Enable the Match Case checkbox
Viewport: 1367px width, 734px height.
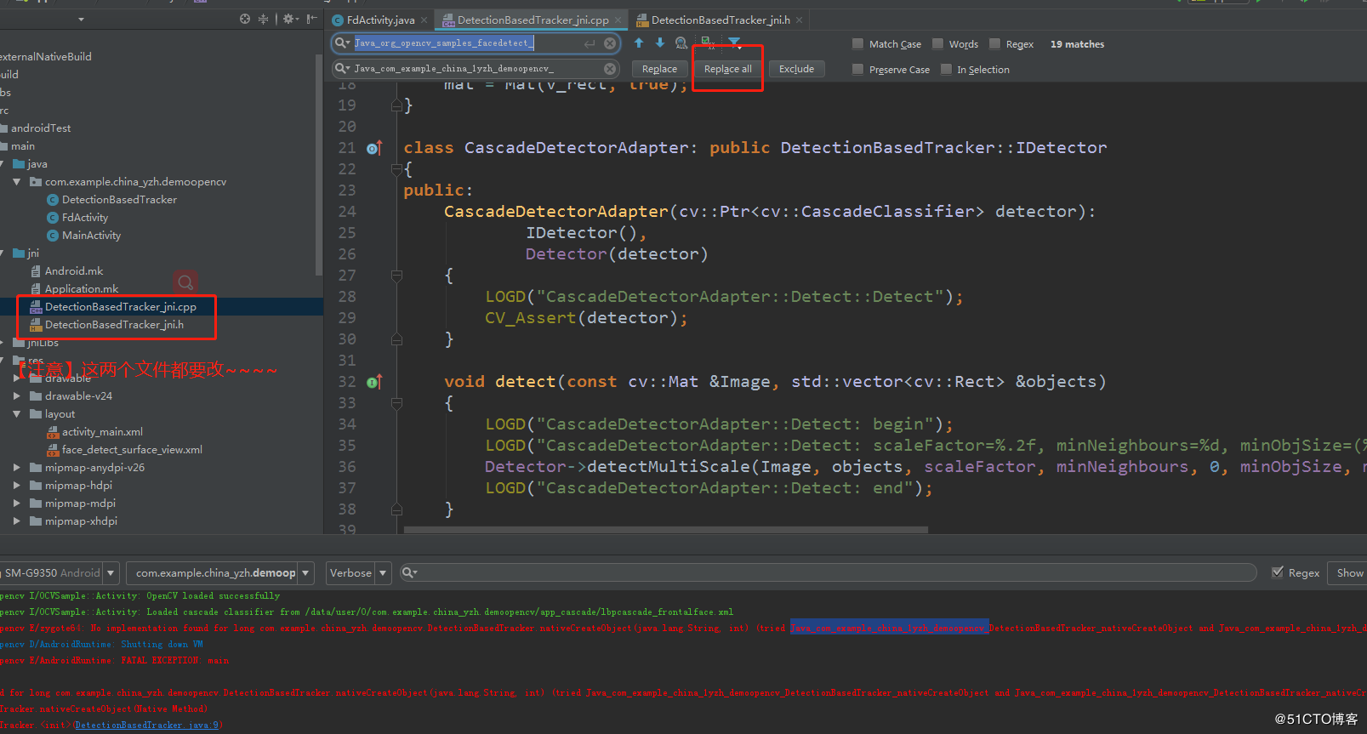(857, 43)
